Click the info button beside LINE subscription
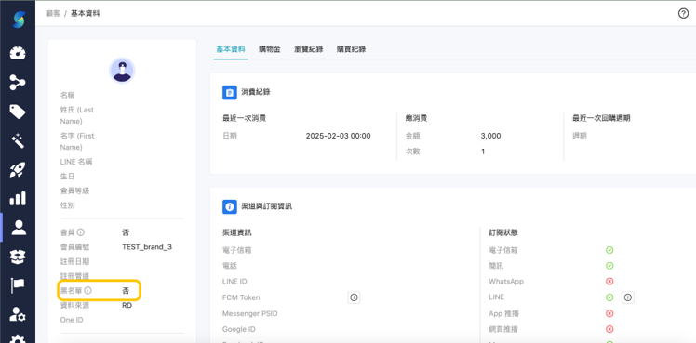 (x=628, y=297)
